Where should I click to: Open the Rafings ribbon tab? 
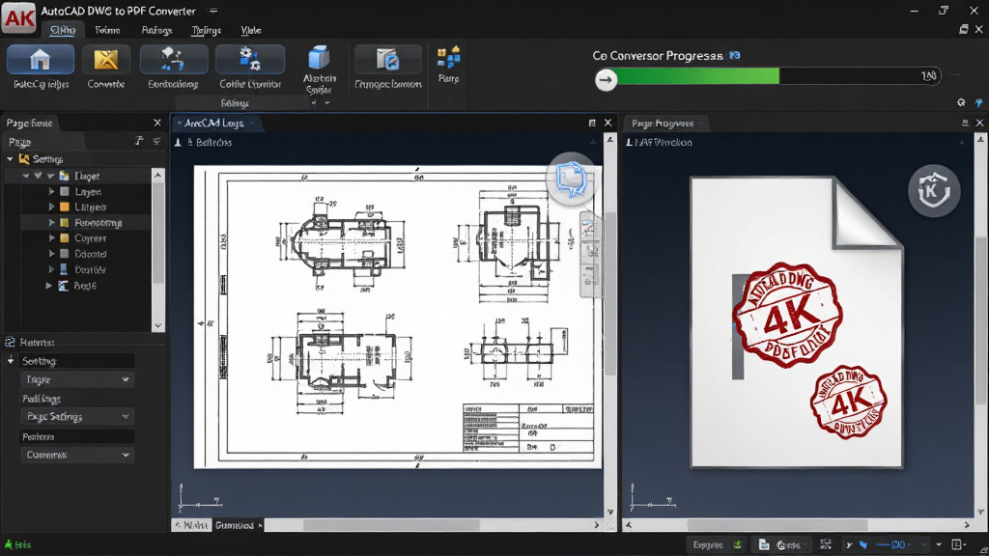[156, 30]
